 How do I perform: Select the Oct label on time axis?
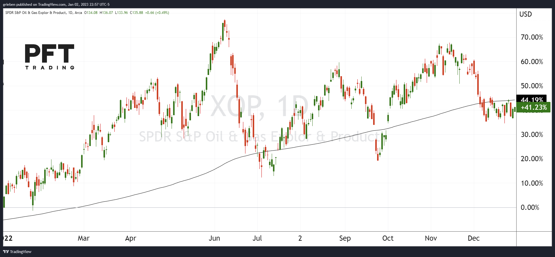click(x=388, y=238)
